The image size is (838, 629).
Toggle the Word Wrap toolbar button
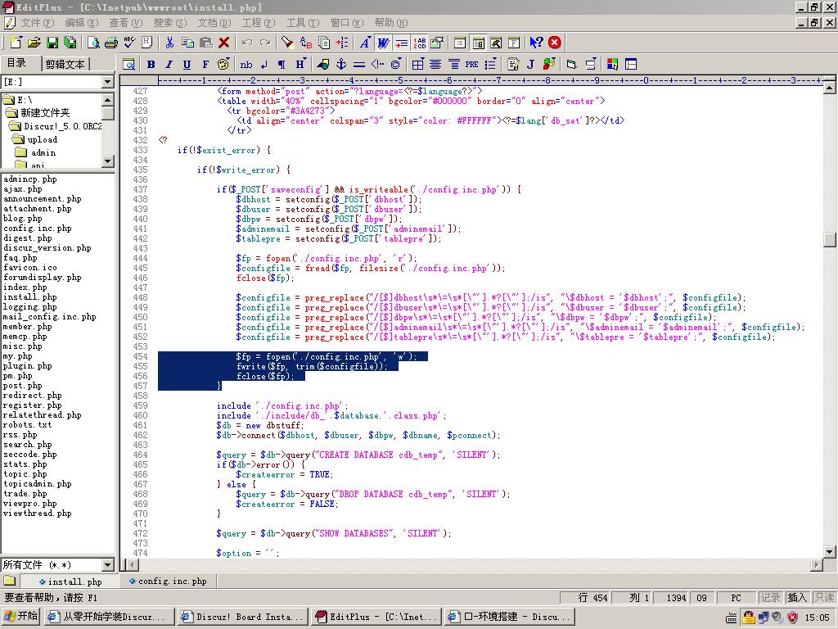click(x=383, y=43)
